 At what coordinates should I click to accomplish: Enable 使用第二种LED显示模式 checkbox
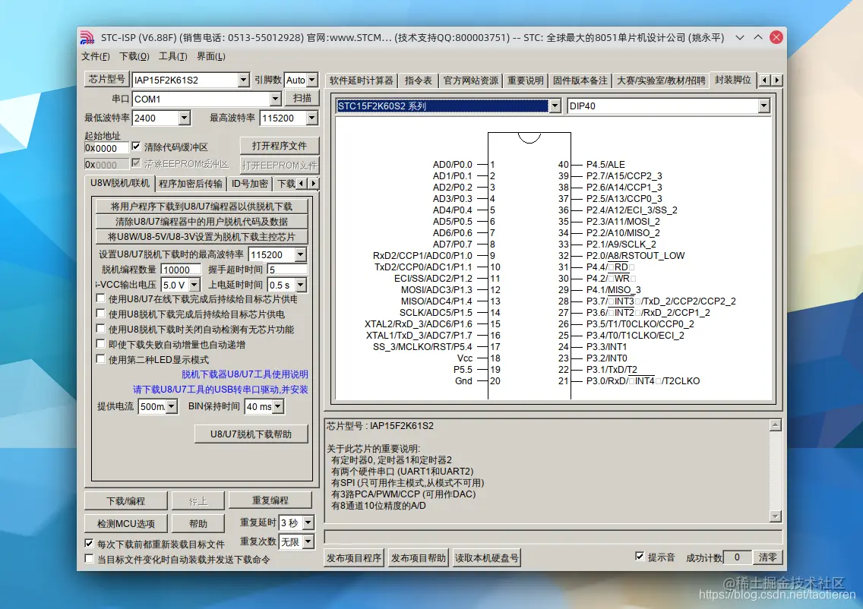pos(100,359)
